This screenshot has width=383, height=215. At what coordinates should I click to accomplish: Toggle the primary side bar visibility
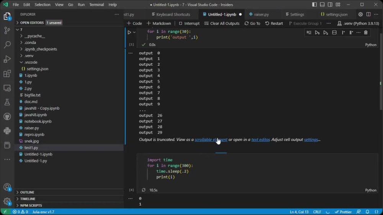(314, 5)
